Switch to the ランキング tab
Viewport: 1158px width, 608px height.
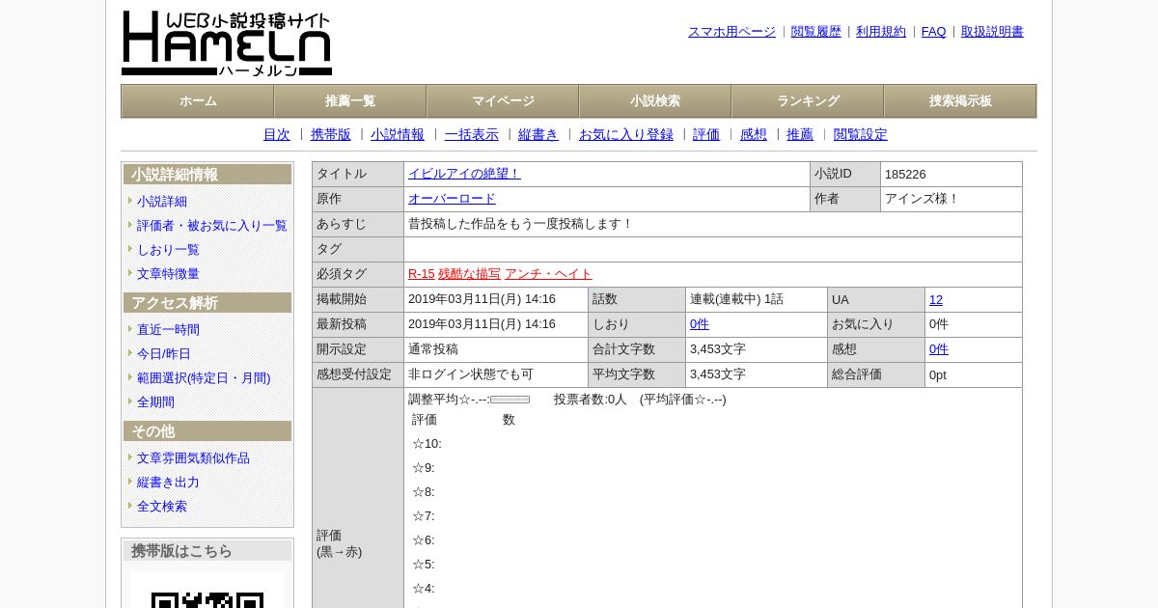click(x=808, y=101)
